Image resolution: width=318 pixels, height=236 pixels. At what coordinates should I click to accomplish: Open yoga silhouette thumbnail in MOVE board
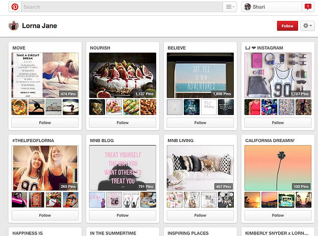(x=37, y=107)
